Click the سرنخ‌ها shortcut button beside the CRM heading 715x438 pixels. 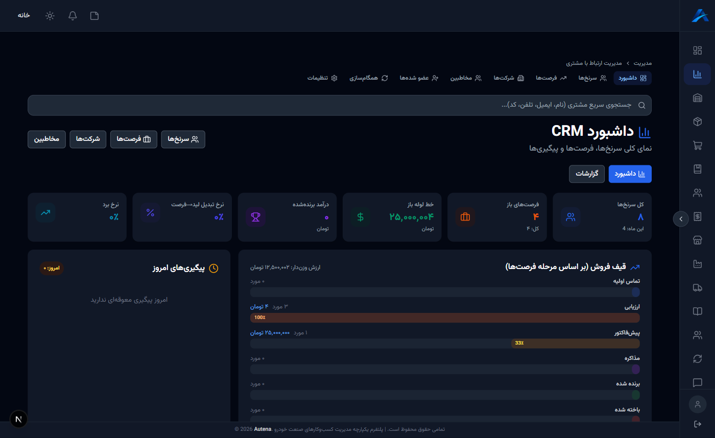click(x=183, y=139)
